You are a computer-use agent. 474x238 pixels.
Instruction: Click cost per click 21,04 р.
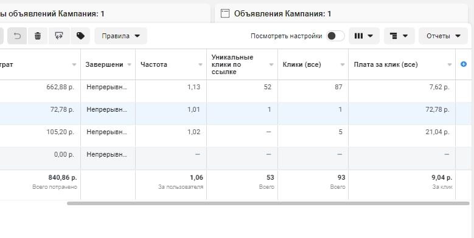(x=437, y=132)
